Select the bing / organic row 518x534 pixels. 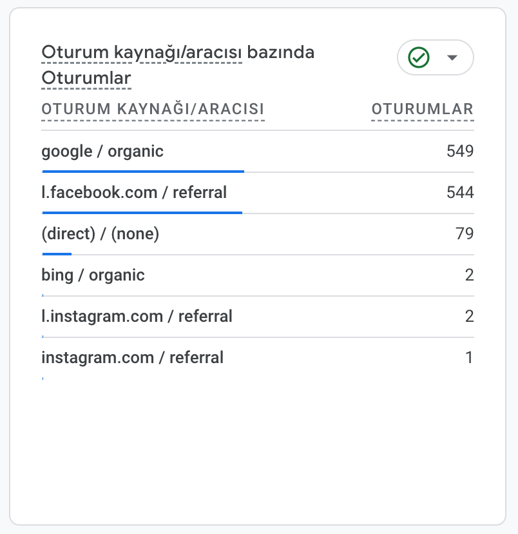(x=93, y=275)
